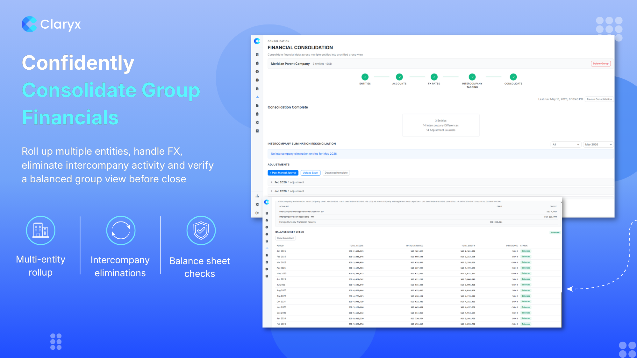
Task: Click the Download template button
Action: pyautogui.click(x=336, y=173)
